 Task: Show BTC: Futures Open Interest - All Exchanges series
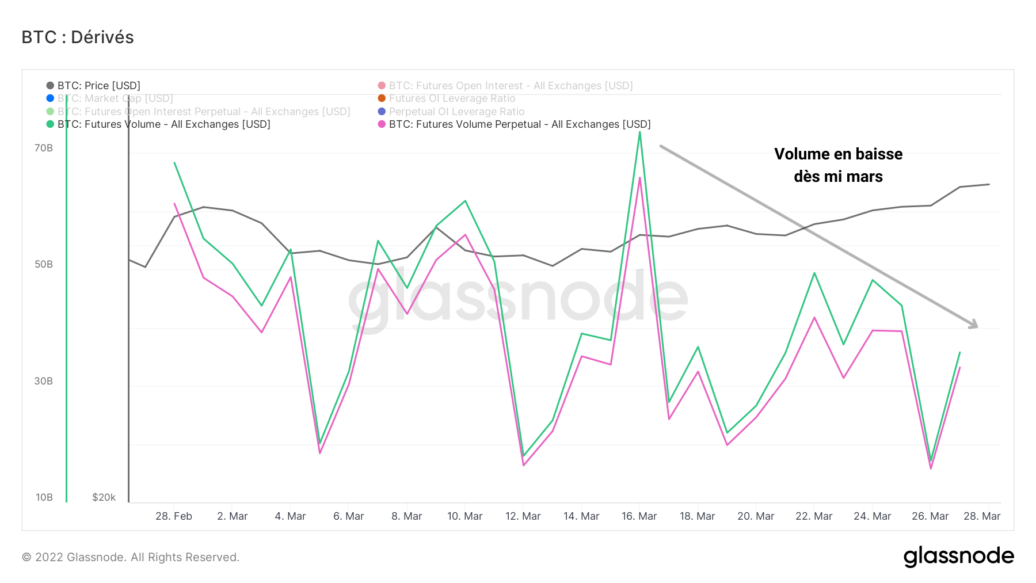[x=511, y=86]
